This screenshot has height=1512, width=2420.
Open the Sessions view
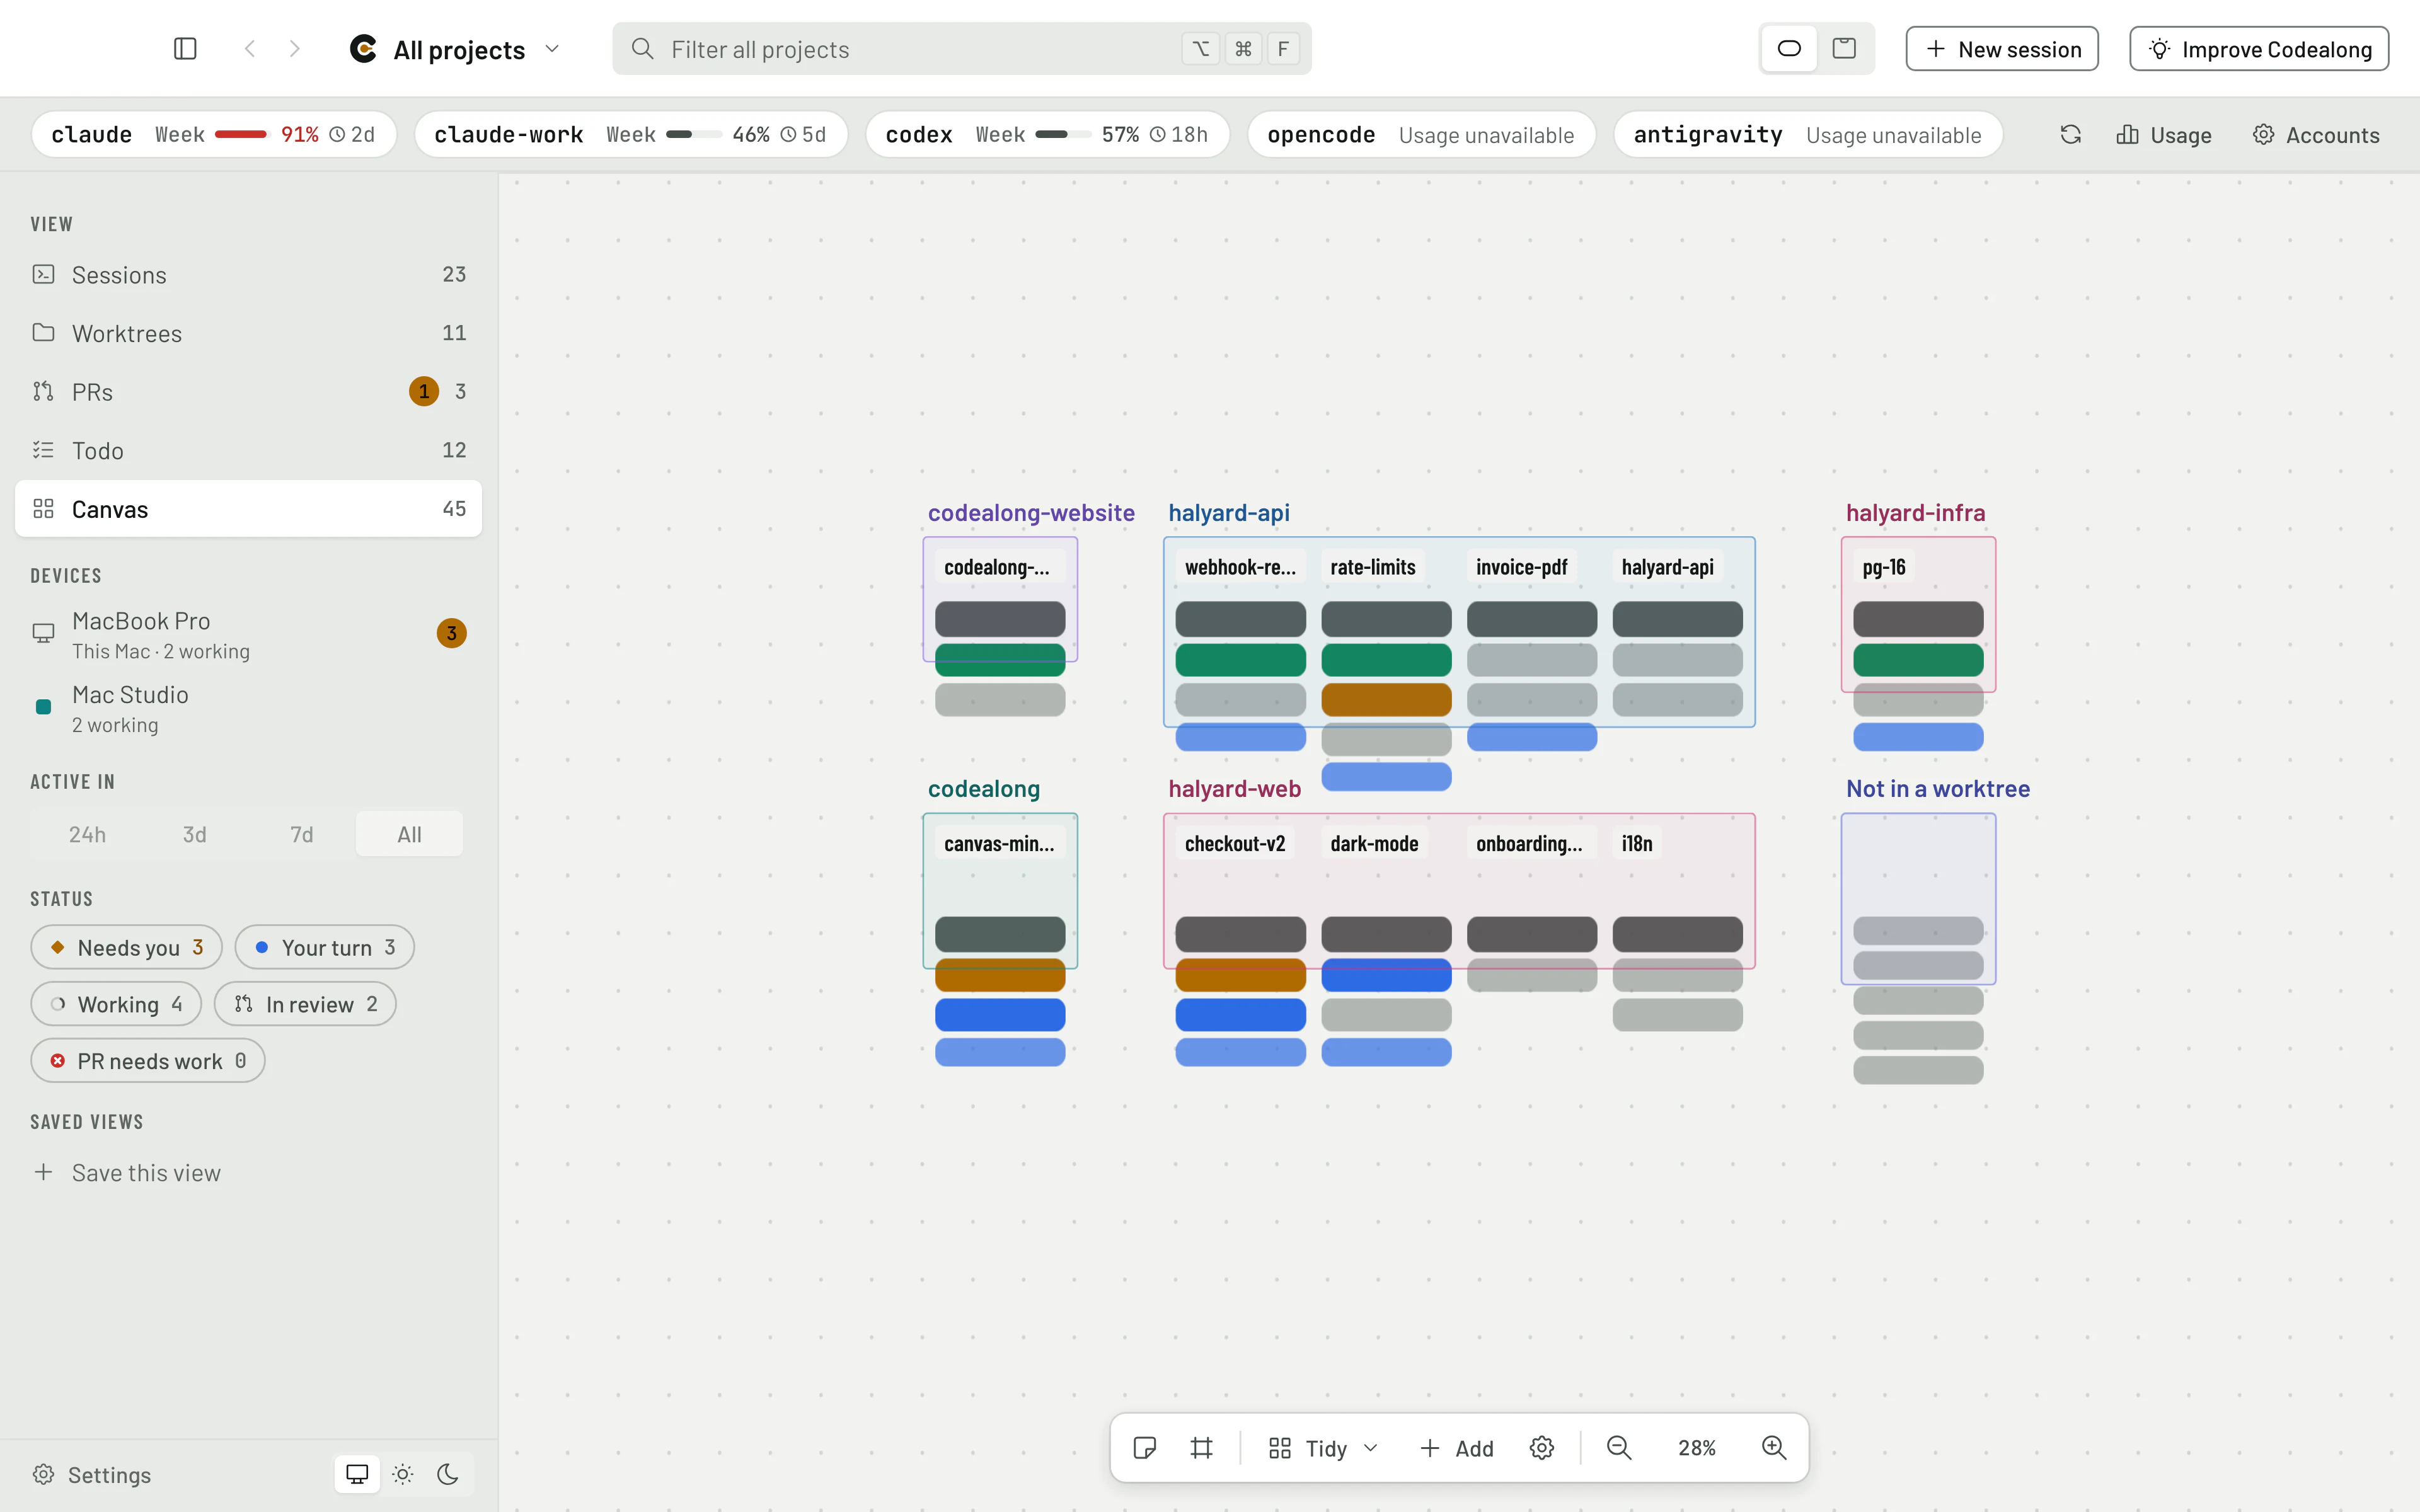pos(248,275)
